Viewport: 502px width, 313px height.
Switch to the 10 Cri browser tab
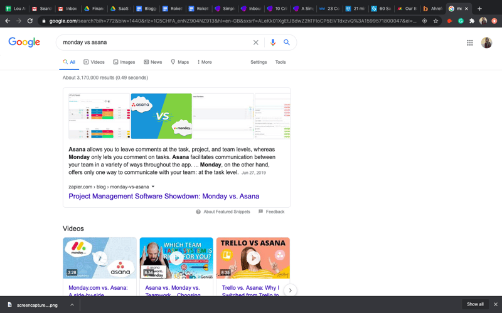[x=277, y=9]
